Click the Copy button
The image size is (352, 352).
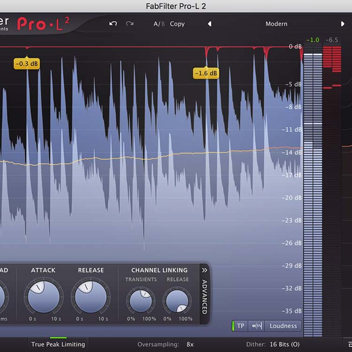177,24
